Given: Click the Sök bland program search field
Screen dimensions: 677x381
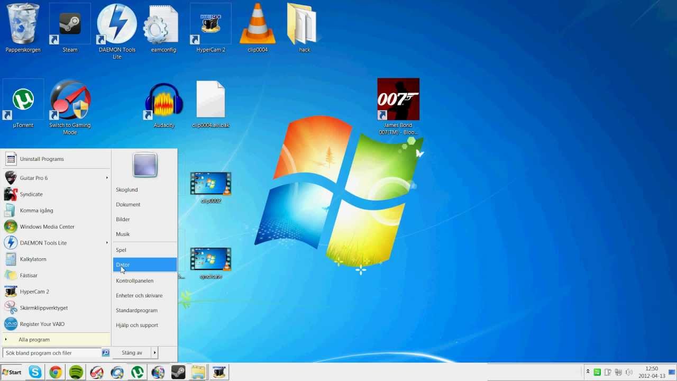Looking at the screenshot, I should 52,353.
